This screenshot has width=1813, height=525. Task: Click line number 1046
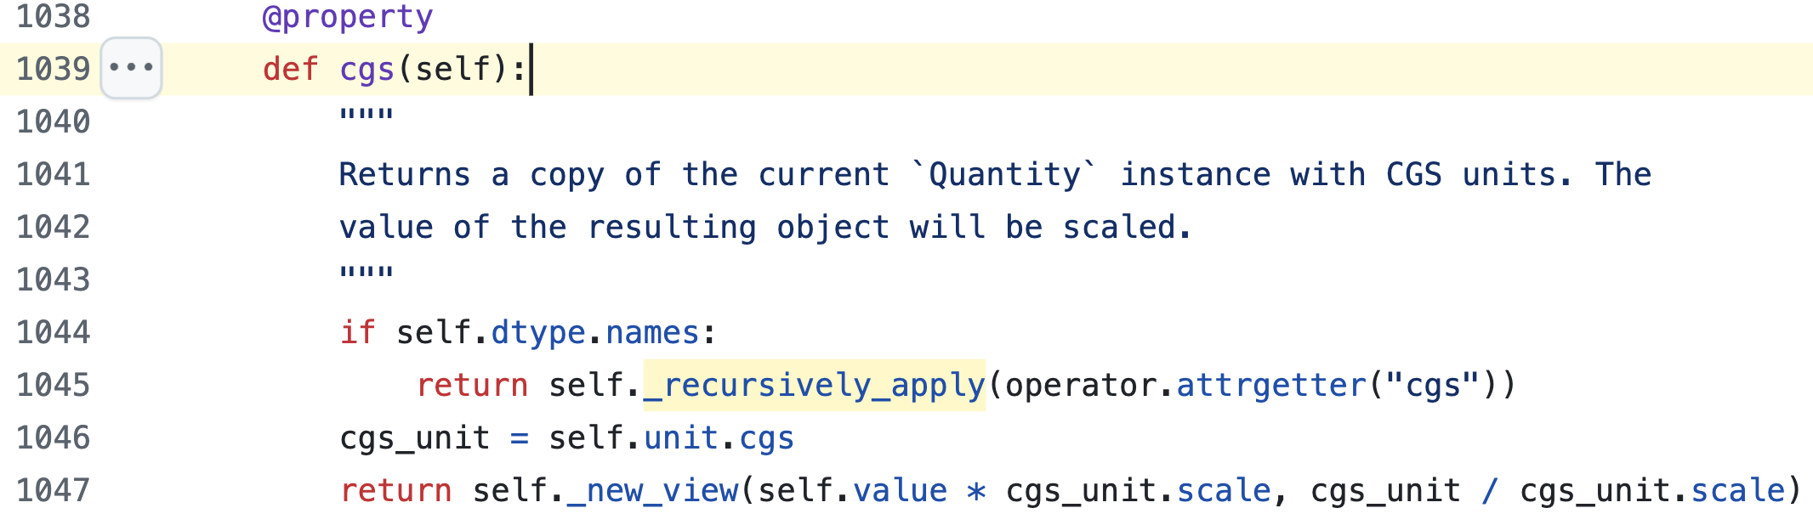(53, 437)
